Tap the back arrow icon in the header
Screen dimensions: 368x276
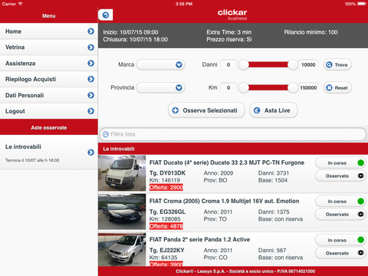(x=106, y=15)
